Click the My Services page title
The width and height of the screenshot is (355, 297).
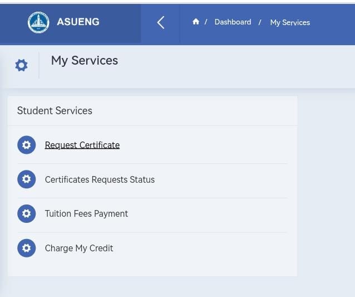(85, 60)
